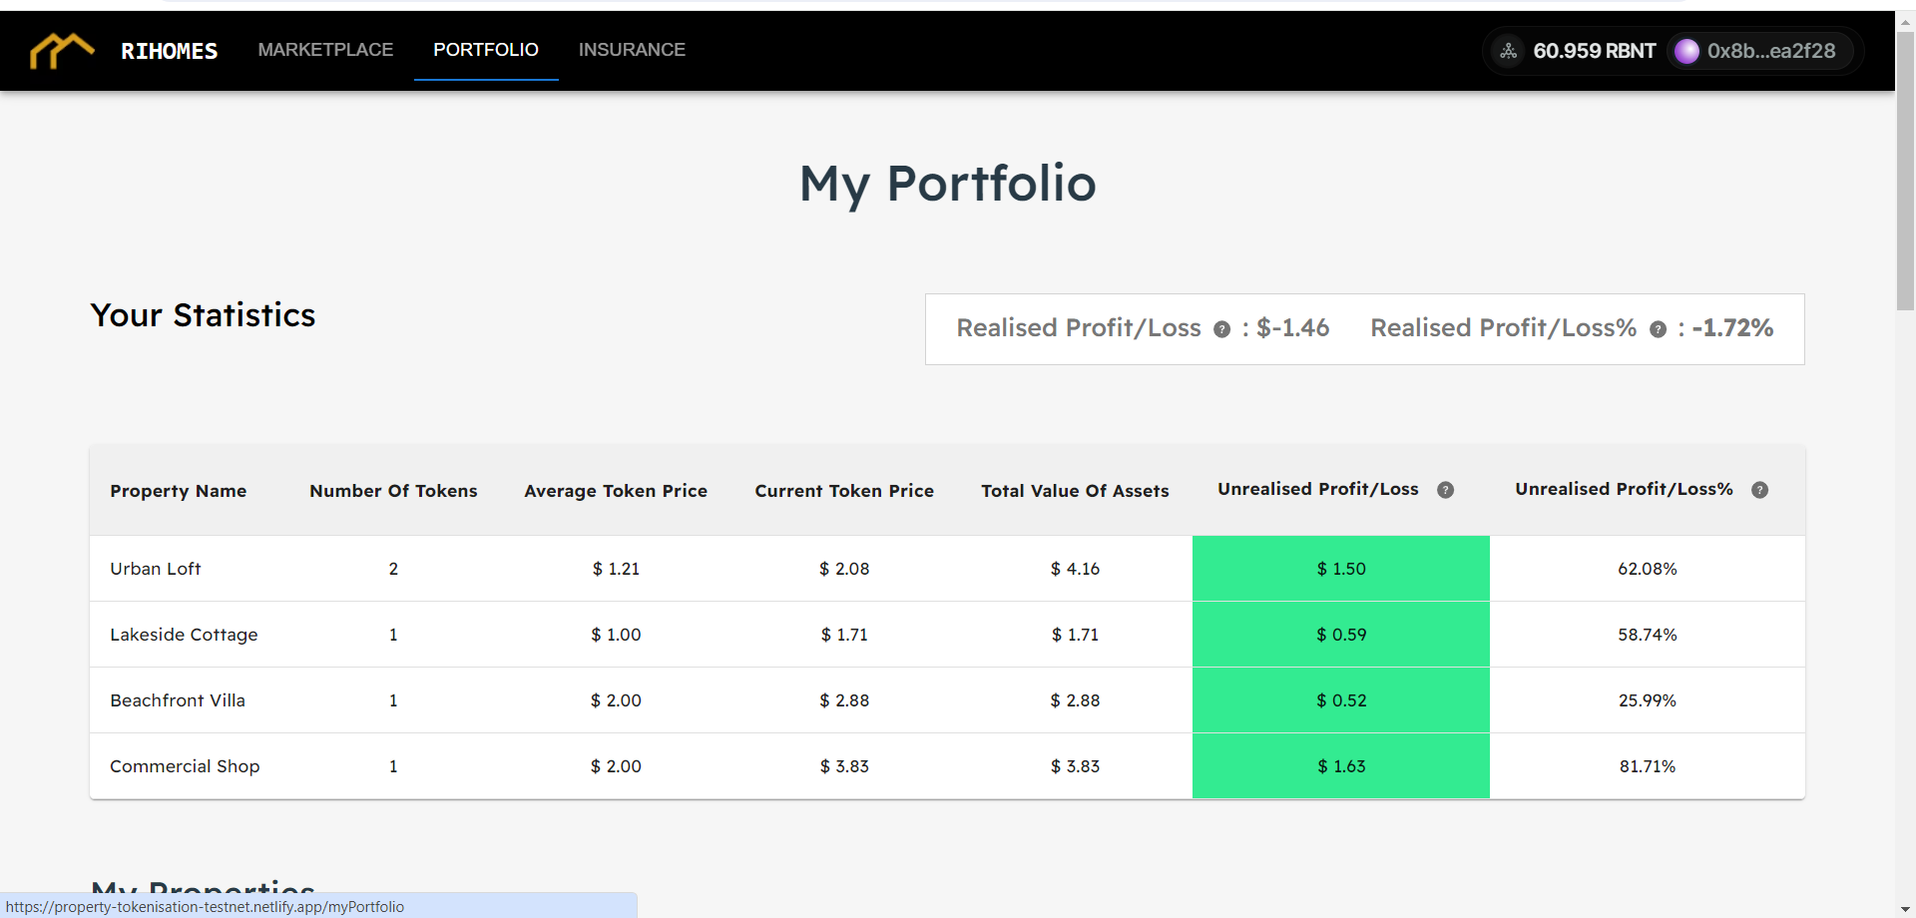Click the realised loss percentage -1.72%

1732,328
